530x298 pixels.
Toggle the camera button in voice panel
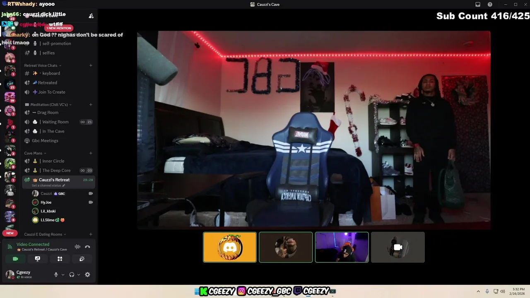click(16, 259)
